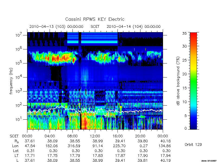
Task: Click the y-axis label 10^1
Action: pyautogui.click(x=19, y=119)
